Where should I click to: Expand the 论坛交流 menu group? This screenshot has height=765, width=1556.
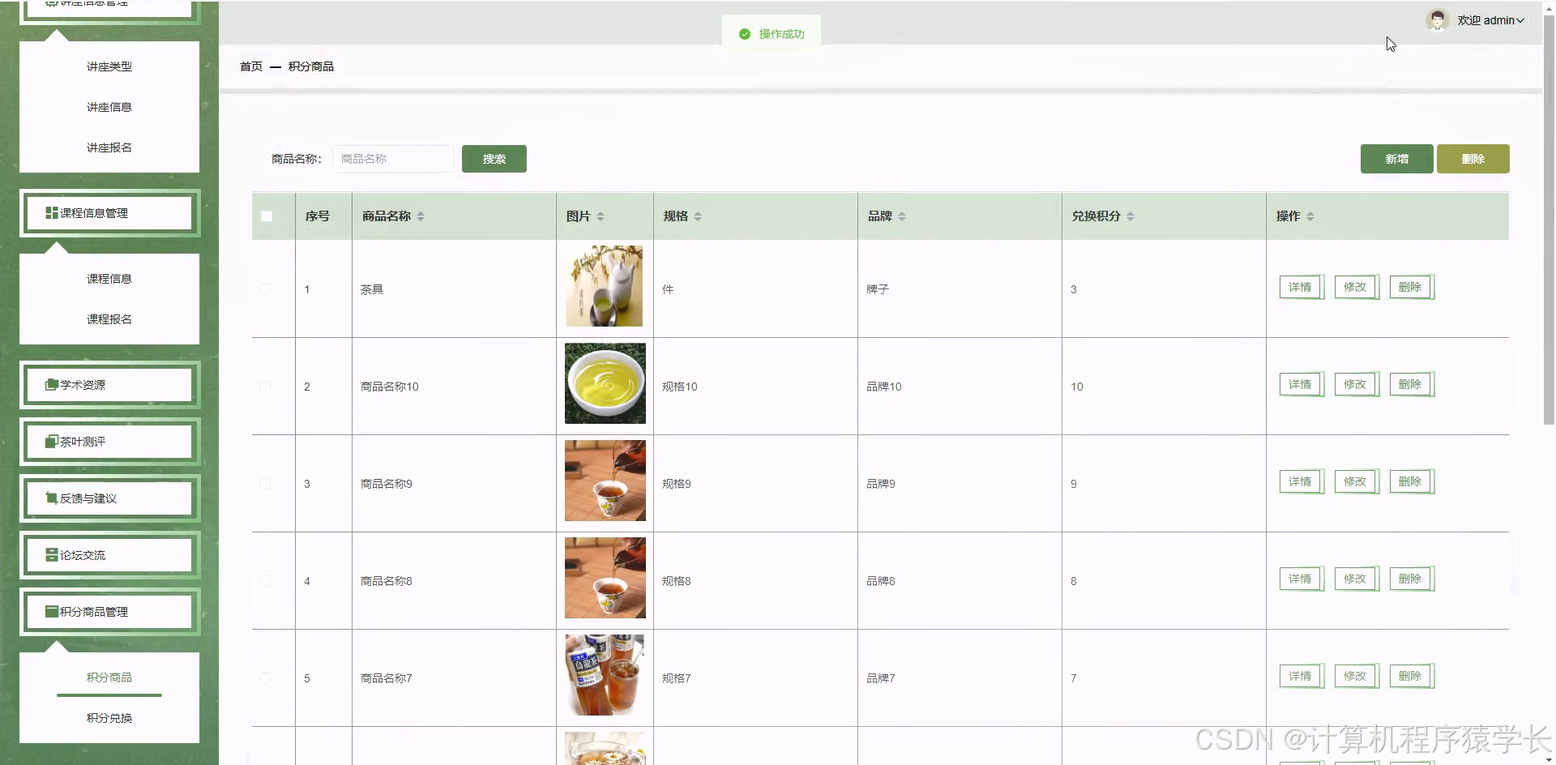coord(109,555)
